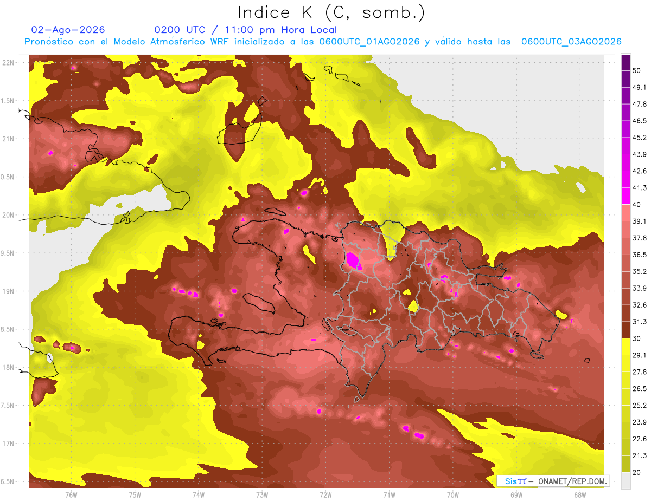
Task: Click the "74W" longitude label
Action: [198, 494]
